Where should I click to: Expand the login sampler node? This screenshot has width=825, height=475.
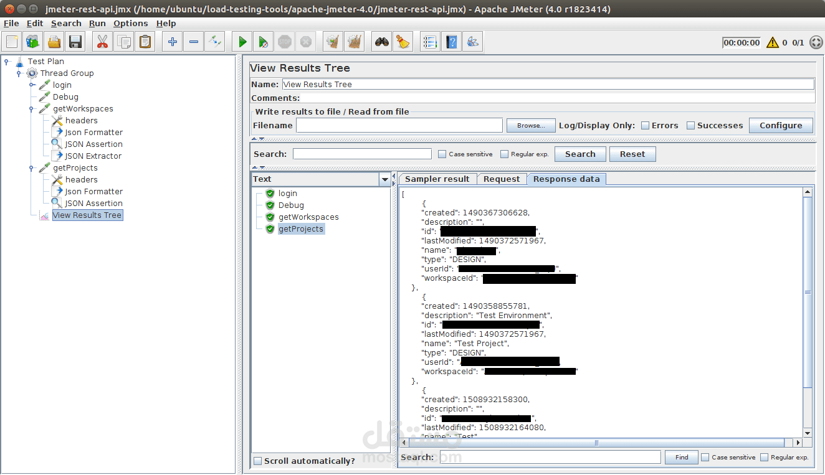click(32, 85)
